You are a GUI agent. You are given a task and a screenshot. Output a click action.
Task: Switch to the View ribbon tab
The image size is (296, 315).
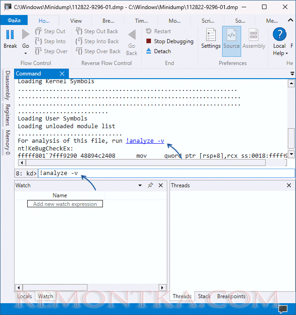click(x=76, y=21)
